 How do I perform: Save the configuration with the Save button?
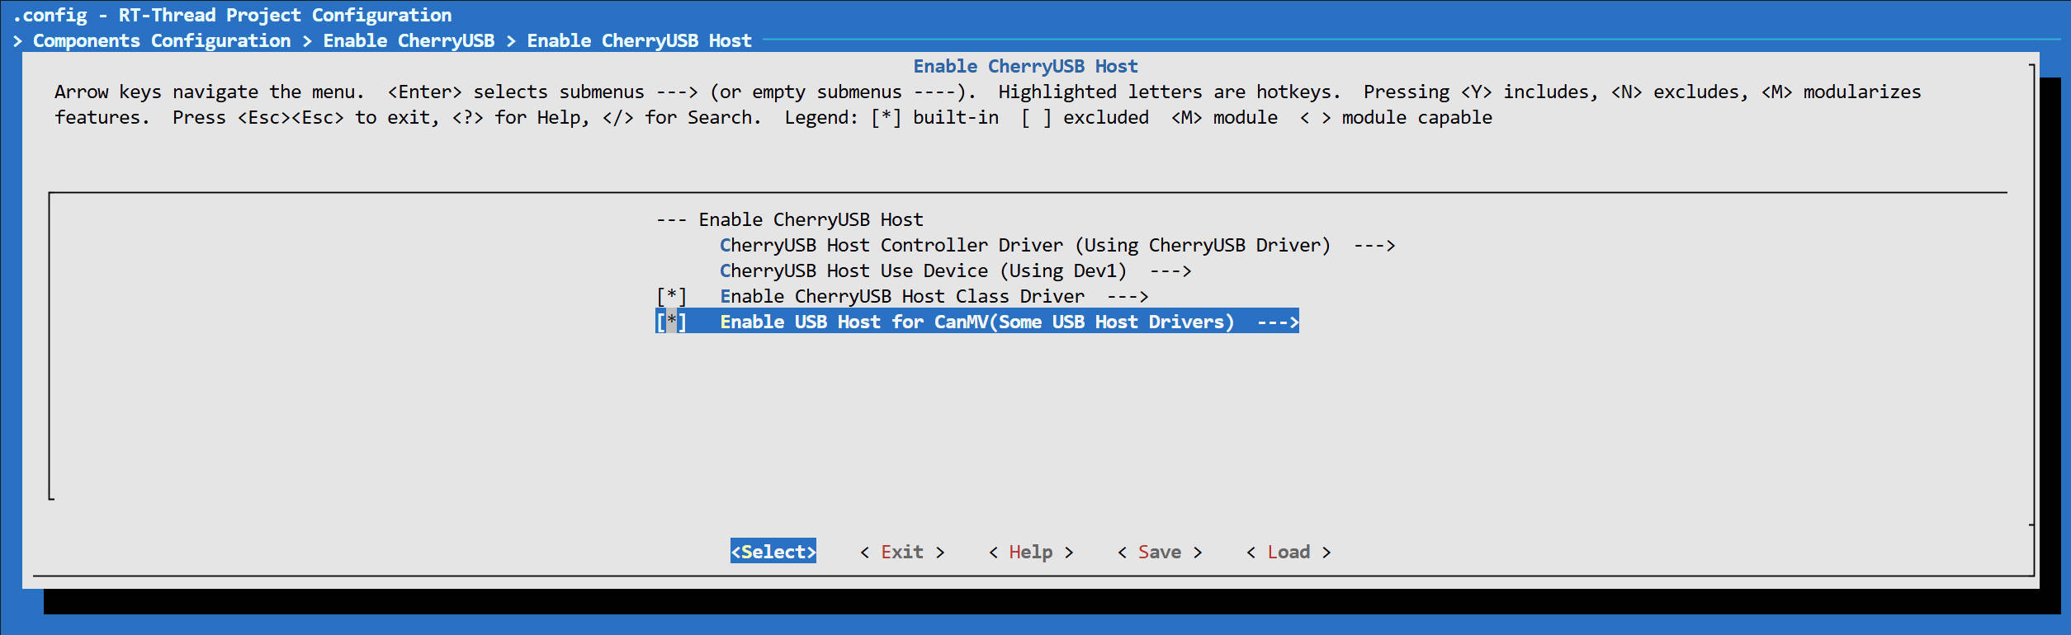pos(1160,552)
